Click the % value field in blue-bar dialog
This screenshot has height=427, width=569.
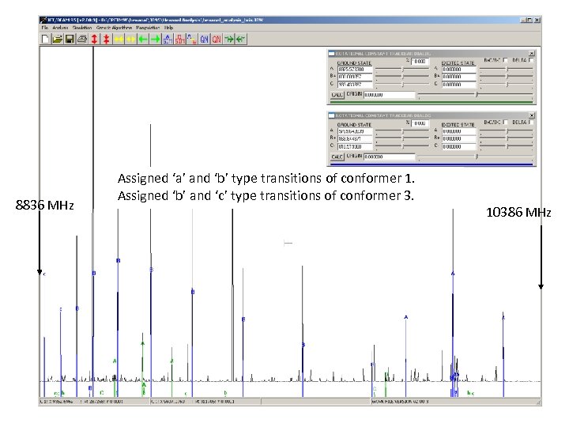coord(420,123)
